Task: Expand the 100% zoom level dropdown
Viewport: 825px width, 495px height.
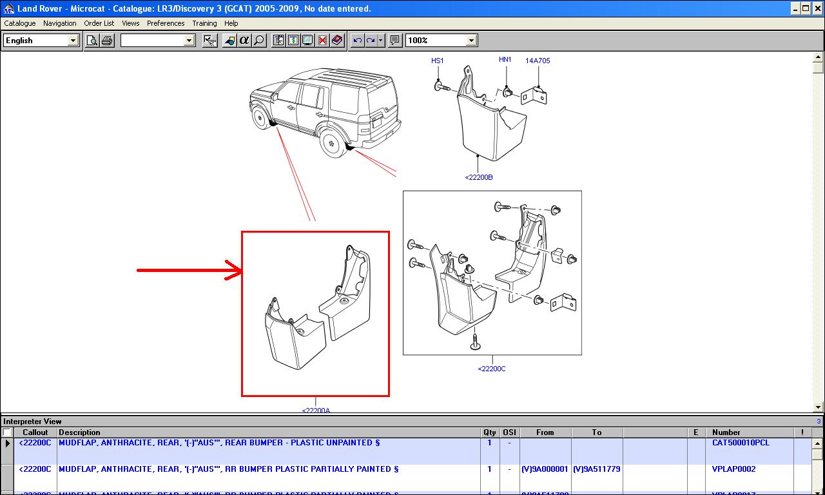Action: click(471, 41)
